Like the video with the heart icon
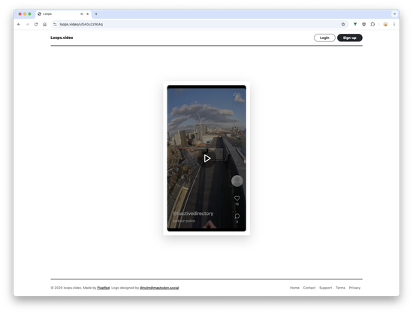The image size is (413, 314). tap(237, 198)
